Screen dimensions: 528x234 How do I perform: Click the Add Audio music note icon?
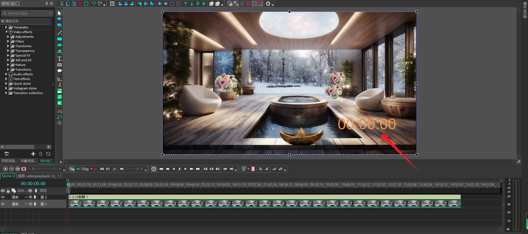click(x=60, y=97)
